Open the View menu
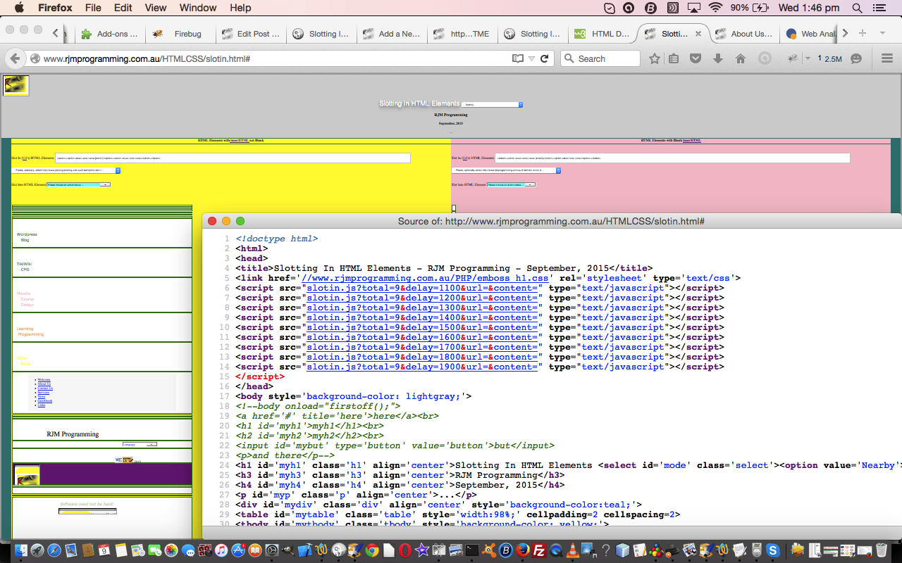This screenshot has width=902, height=563. pos(155,8)
